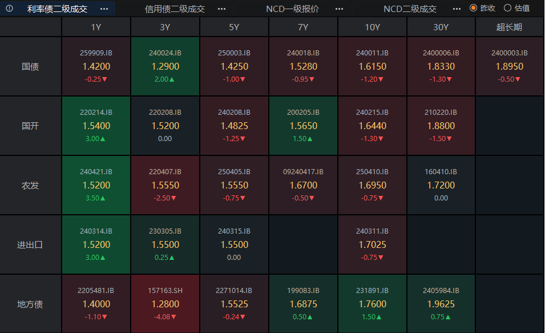
Task: Select the 估值 radio button
Action: [507, 8]
